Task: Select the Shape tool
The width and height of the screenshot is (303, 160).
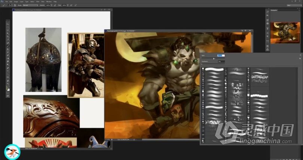Action: click(8, 77)
